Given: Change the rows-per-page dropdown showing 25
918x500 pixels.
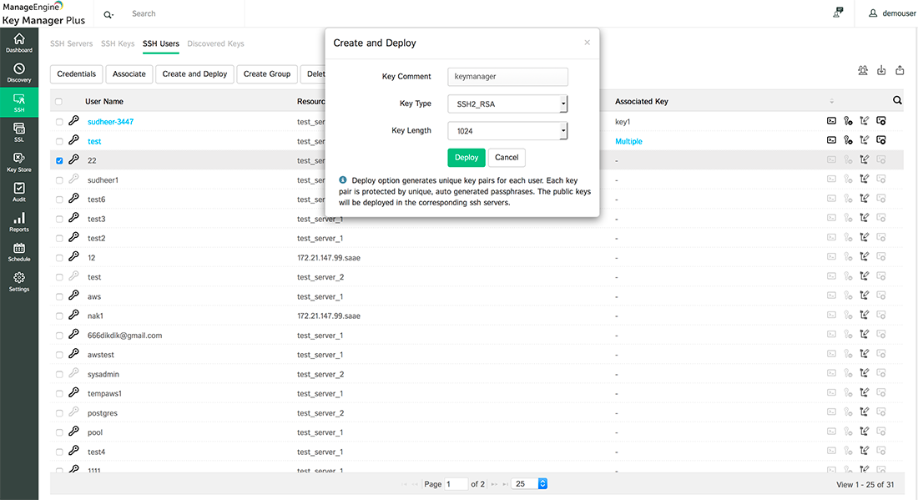Looking at the screenshot, I should [x=531, y=484].
